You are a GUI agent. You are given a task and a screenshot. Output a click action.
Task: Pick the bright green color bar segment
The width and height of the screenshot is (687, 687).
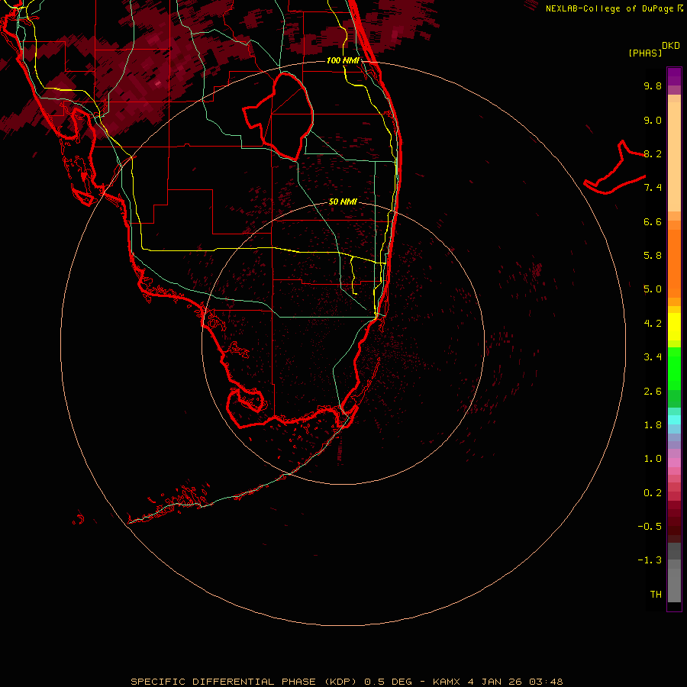pyautogui.click(x=674, y=369)
